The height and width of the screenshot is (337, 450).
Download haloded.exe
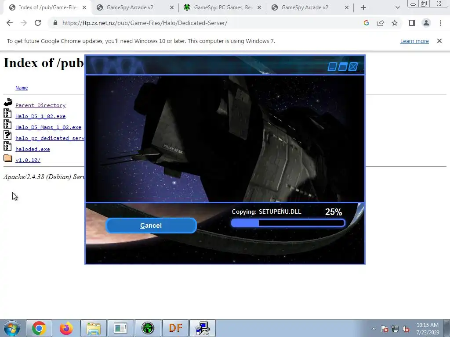click(x=33, y=149)
